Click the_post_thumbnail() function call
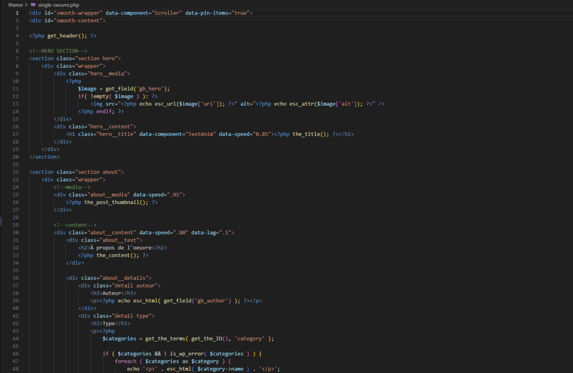Image resolution: width=573 pixels, height=373 pixels. pyautogui.click(x=111, y=203)
